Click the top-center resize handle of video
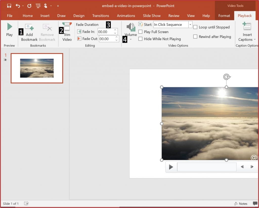The width and height of the screenshot is (259, 208). [226, 87]
